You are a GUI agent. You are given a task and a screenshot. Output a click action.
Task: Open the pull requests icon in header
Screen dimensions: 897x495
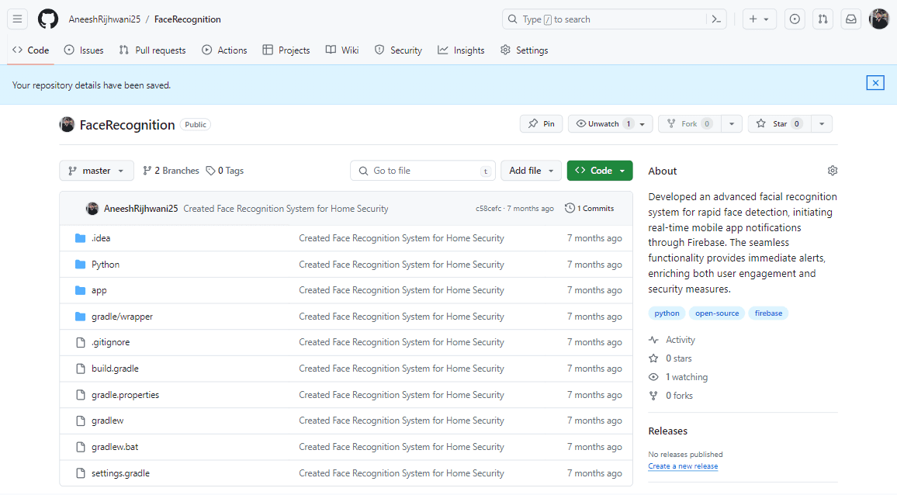(x=823, y=19)
